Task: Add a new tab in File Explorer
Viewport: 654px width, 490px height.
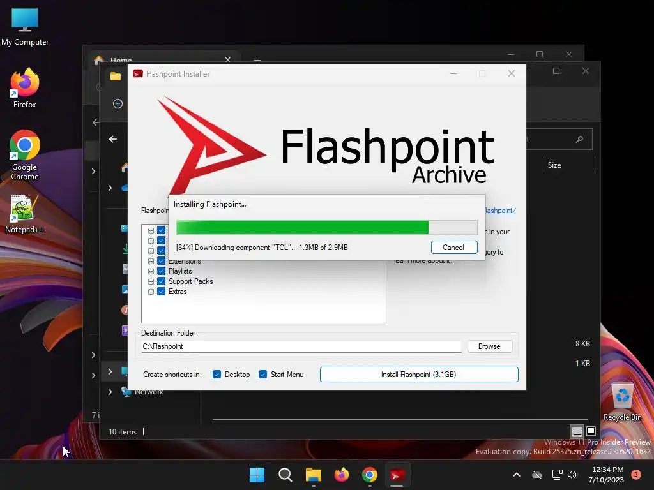Action: click(x=257, y=60)
